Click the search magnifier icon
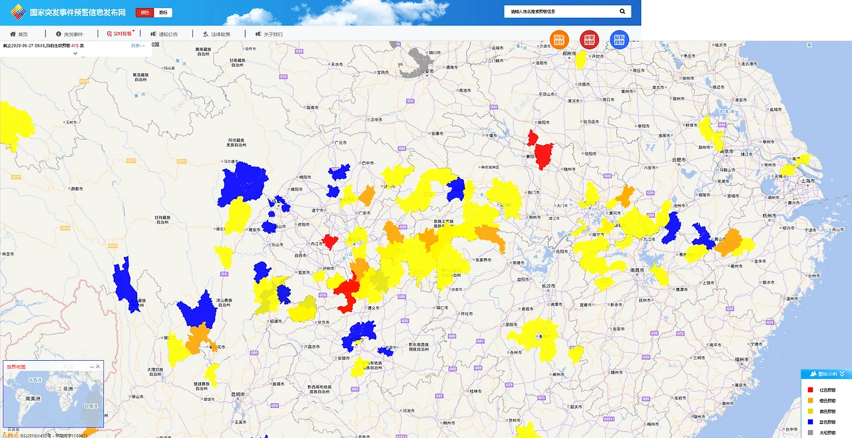The width and height of the screenshot is (852, 438). (622, 11)
